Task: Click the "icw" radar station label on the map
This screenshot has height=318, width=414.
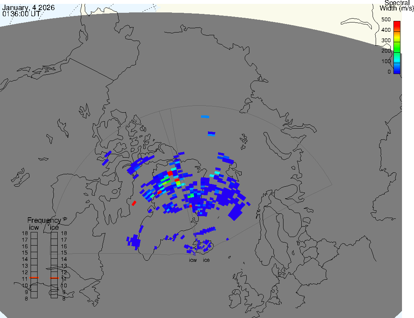Action: point(193,260)
